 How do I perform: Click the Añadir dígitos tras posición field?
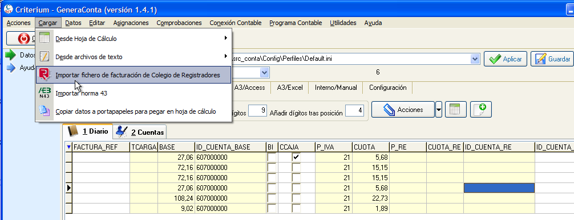(x=354, y=111)
